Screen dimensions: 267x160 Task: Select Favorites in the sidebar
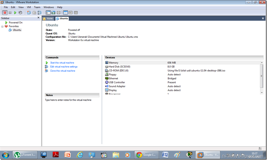coord(14,26)
